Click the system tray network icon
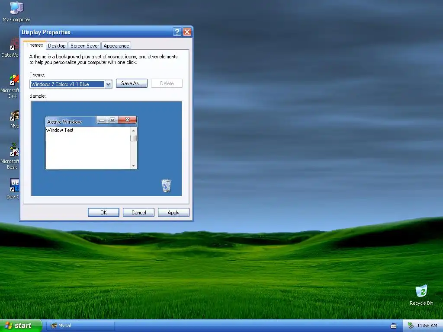The height and width of the screenshot is (332, 443). tap(411, 326)
